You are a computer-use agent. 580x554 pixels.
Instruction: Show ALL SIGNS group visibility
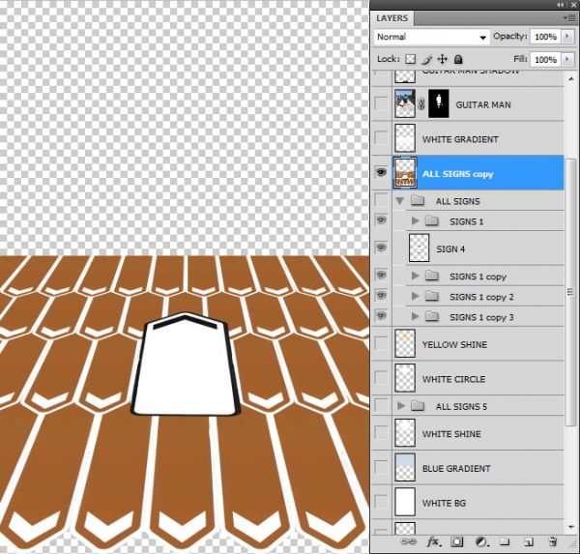coord(381,200)
